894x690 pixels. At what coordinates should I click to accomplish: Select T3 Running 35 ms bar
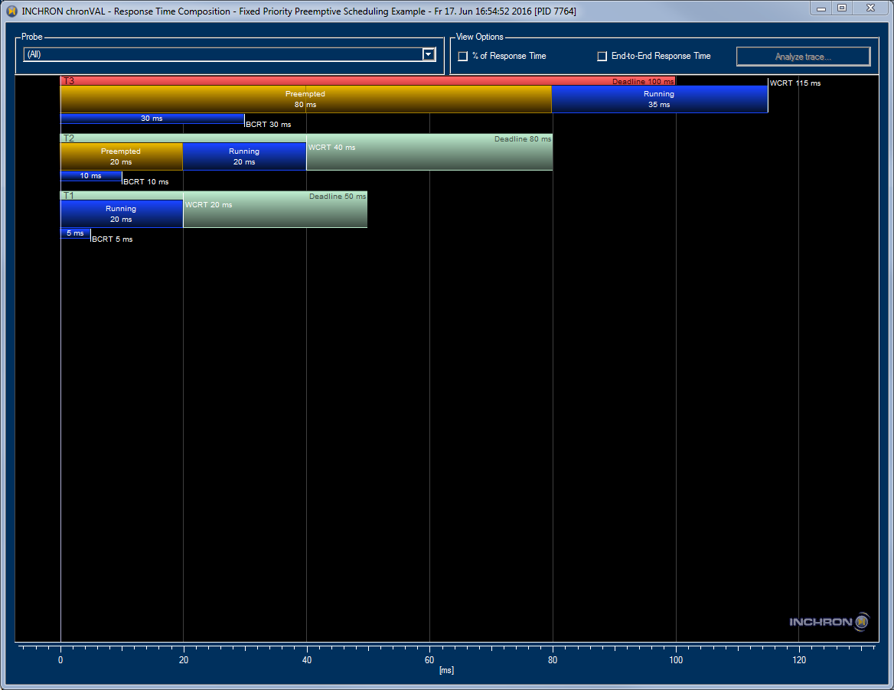(660, 99)
